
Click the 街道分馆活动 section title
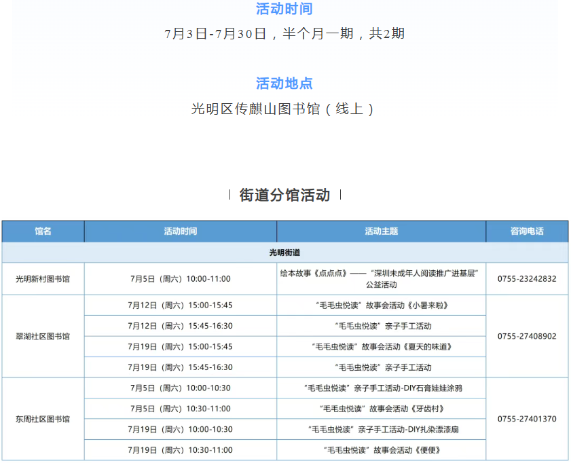click(284, 195)
